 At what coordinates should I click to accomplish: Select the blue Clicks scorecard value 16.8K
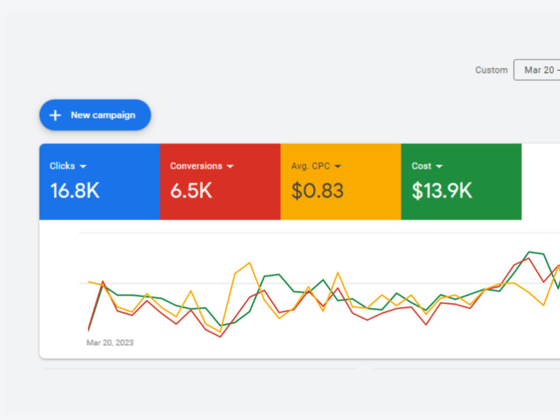[74, 190]
